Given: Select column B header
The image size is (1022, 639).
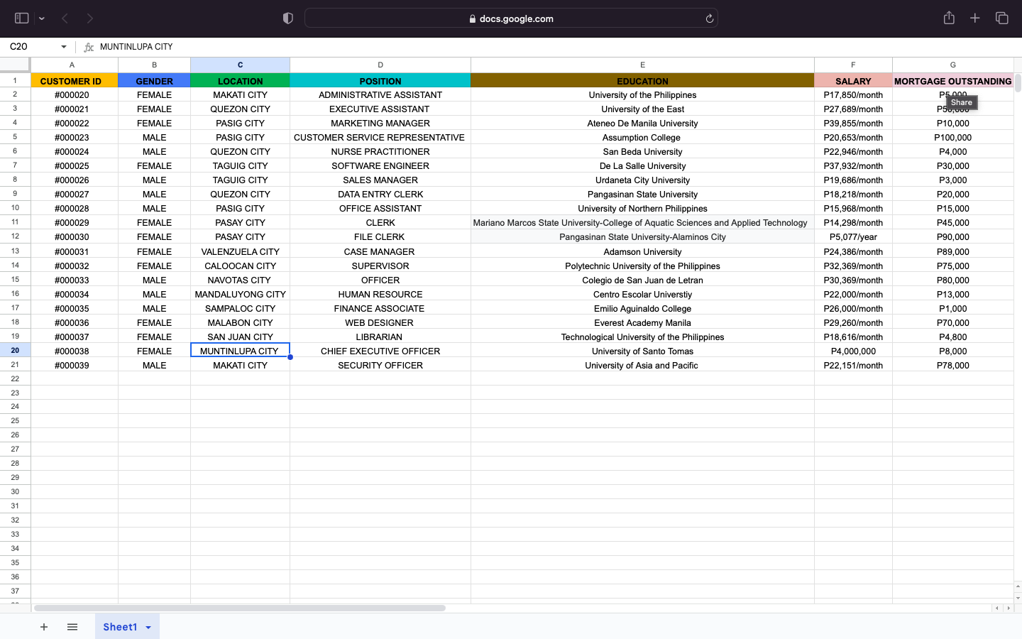Looking at the screenshot, I should click(154, 65).
